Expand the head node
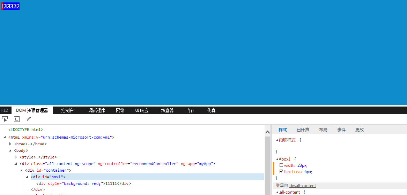This screenshot has height=195, width=407. coord(10,144)
